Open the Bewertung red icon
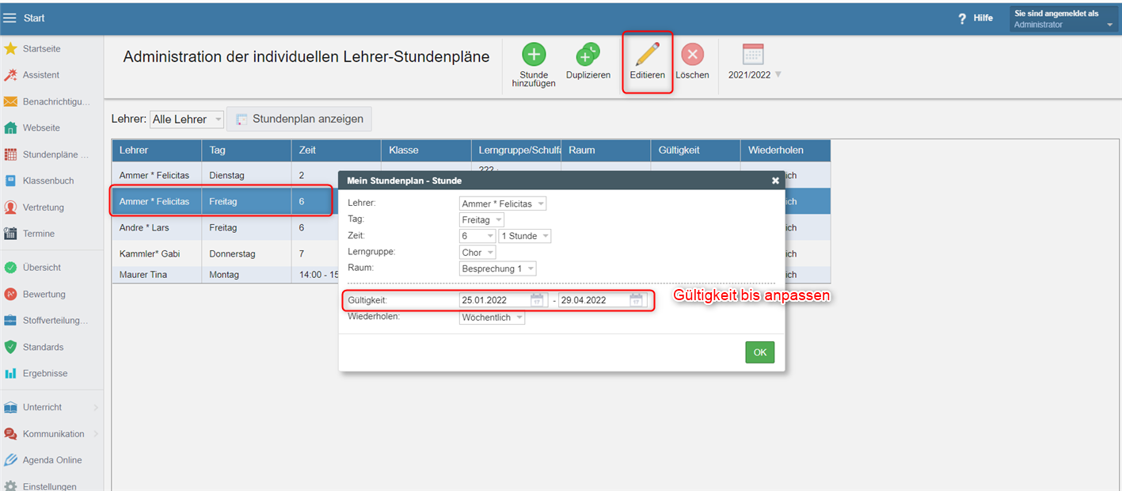1122x491 pixels. [10, 294]
